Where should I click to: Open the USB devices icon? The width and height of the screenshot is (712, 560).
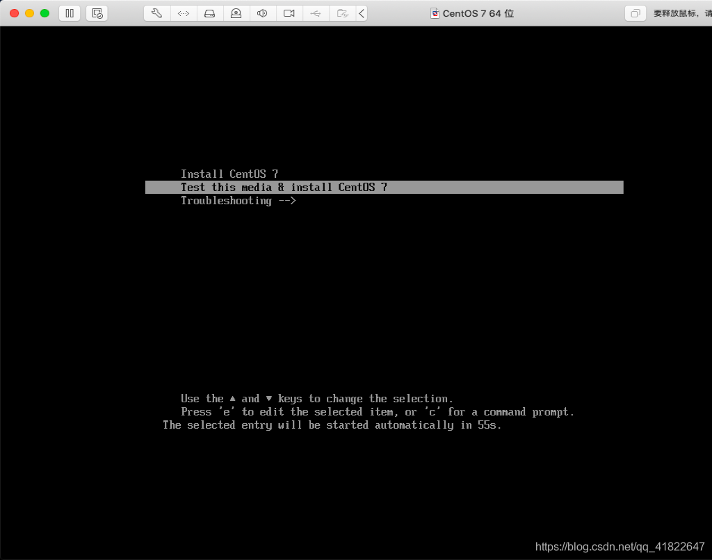pos(316,13)
